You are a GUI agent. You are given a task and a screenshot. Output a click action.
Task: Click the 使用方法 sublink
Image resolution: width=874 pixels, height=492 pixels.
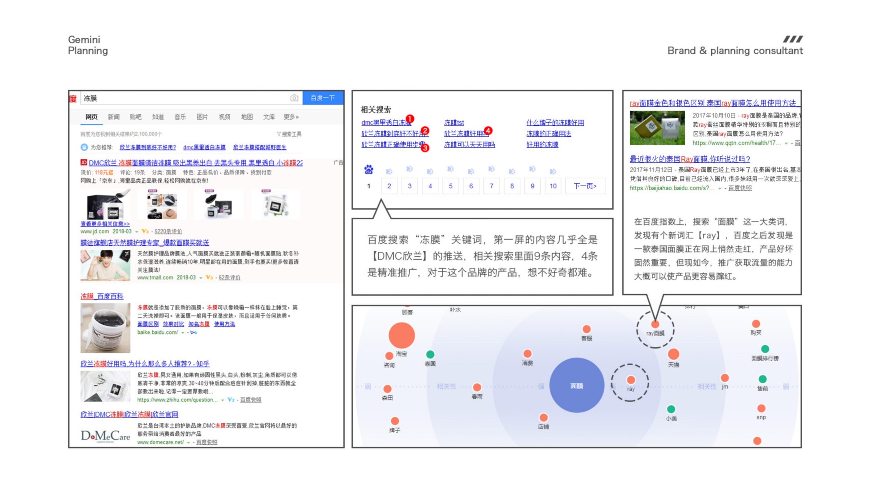pyautogui.click(x=224, y=324)
